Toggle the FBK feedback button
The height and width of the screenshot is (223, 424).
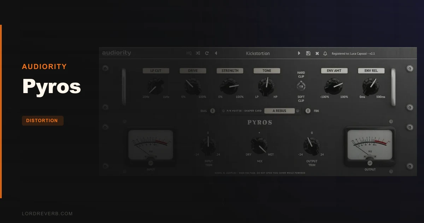(x=308, y=111)
